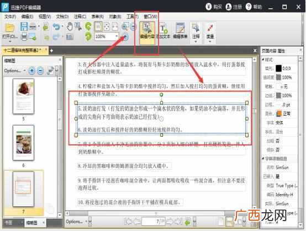The height and width of the screenshot is (231, 306).
Task: Open the View (视图) menu
Action: pos(45,17)
